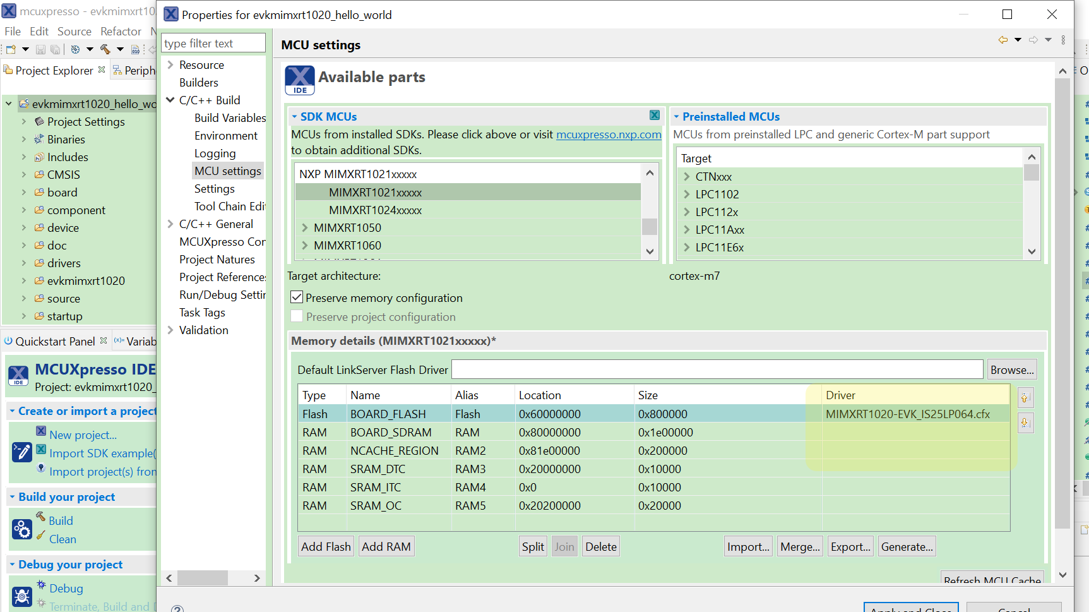Collapse the C/C++ Build tree section
This screenshot has width=1089, height=612.
click(x=170, y=100)
